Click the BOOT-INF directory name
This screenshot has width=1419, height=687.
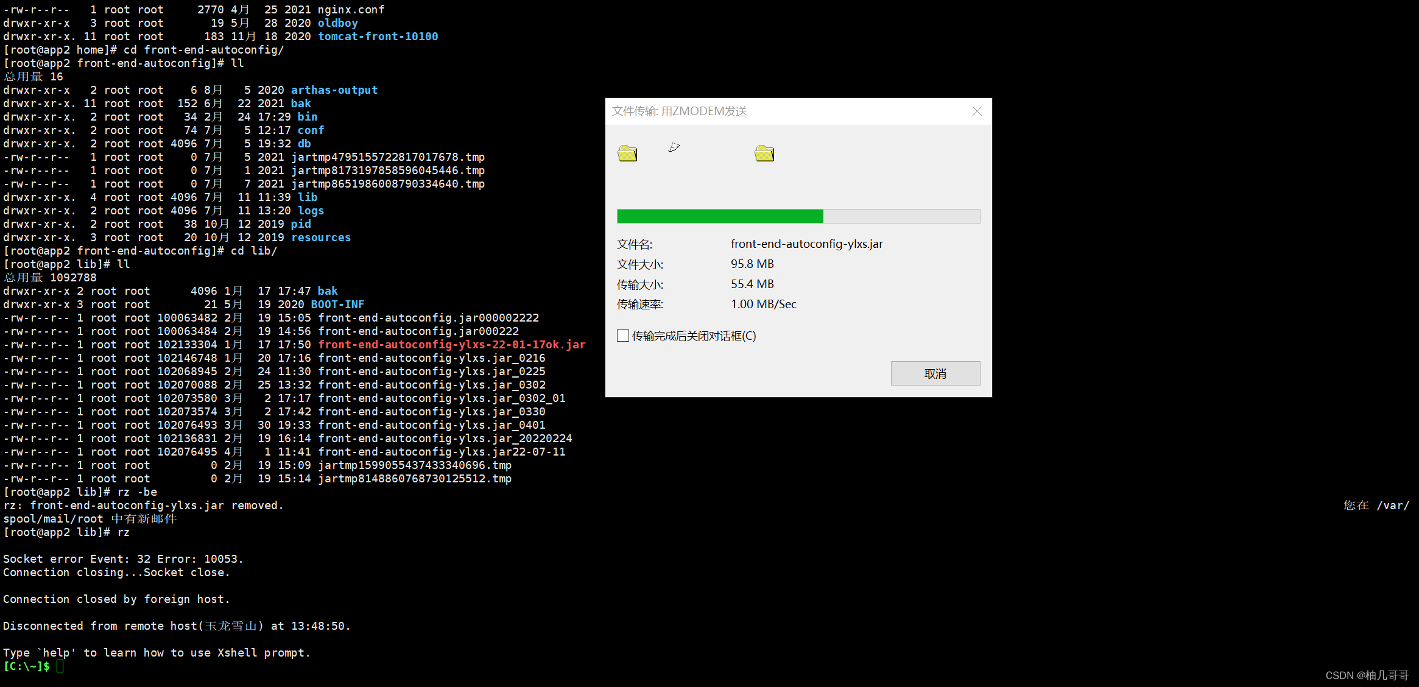338,305
